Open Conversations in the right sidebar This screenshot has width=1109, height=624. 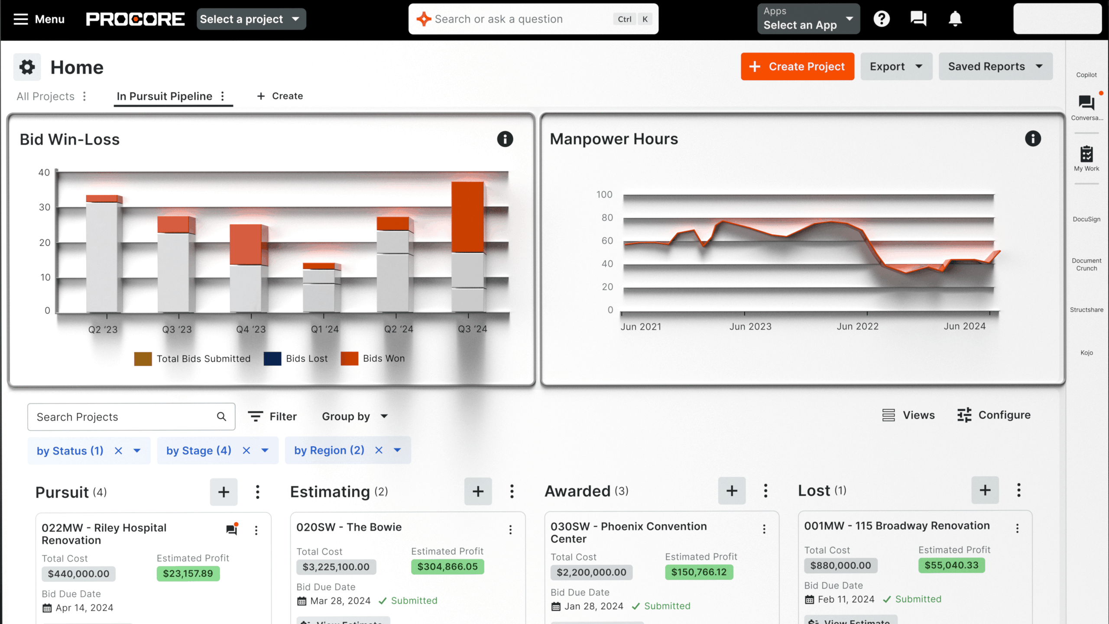tap(1086, 107)
